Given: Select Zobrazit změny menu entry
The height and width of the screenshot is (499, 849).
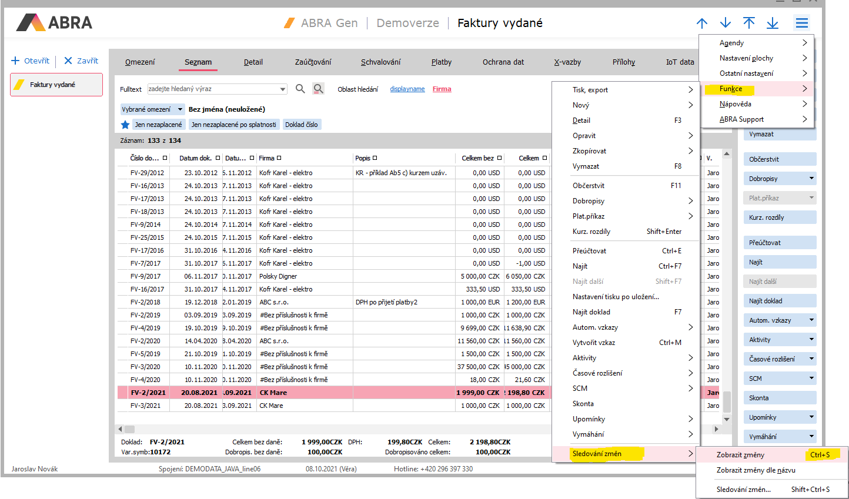Looking at the screenshot, I should pos(740,455).
